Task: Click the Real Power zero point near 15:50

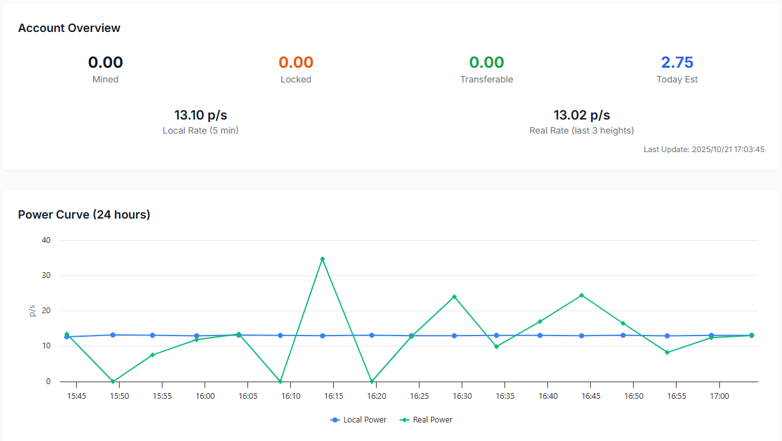Action: click(113, 382)
